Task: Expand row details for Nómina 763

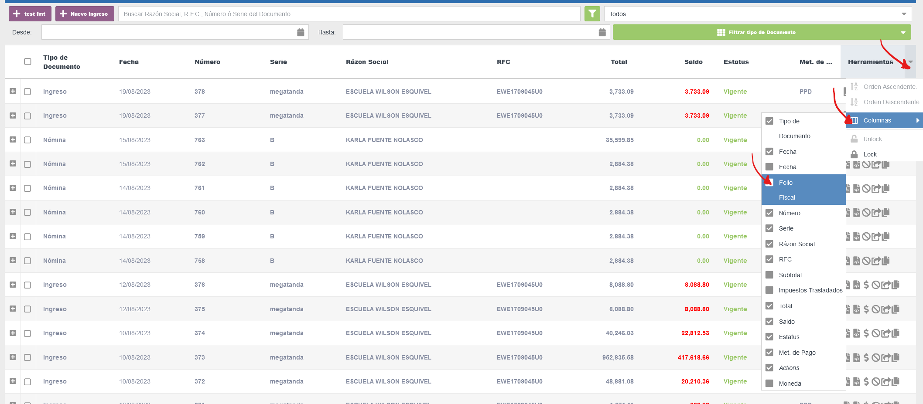Action: (x=13, y=140)
